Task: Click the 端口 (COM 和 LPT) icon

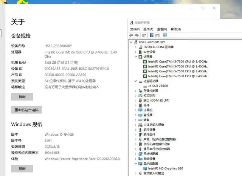Action: (140, 101)
